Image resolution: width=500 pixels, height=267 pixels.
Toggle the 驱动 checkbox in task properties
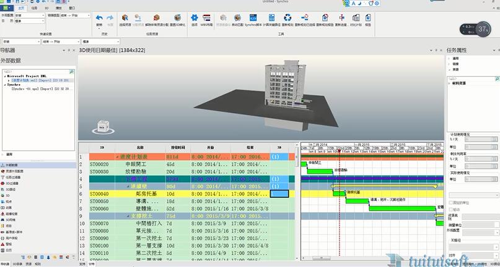(x=451, y=210)
